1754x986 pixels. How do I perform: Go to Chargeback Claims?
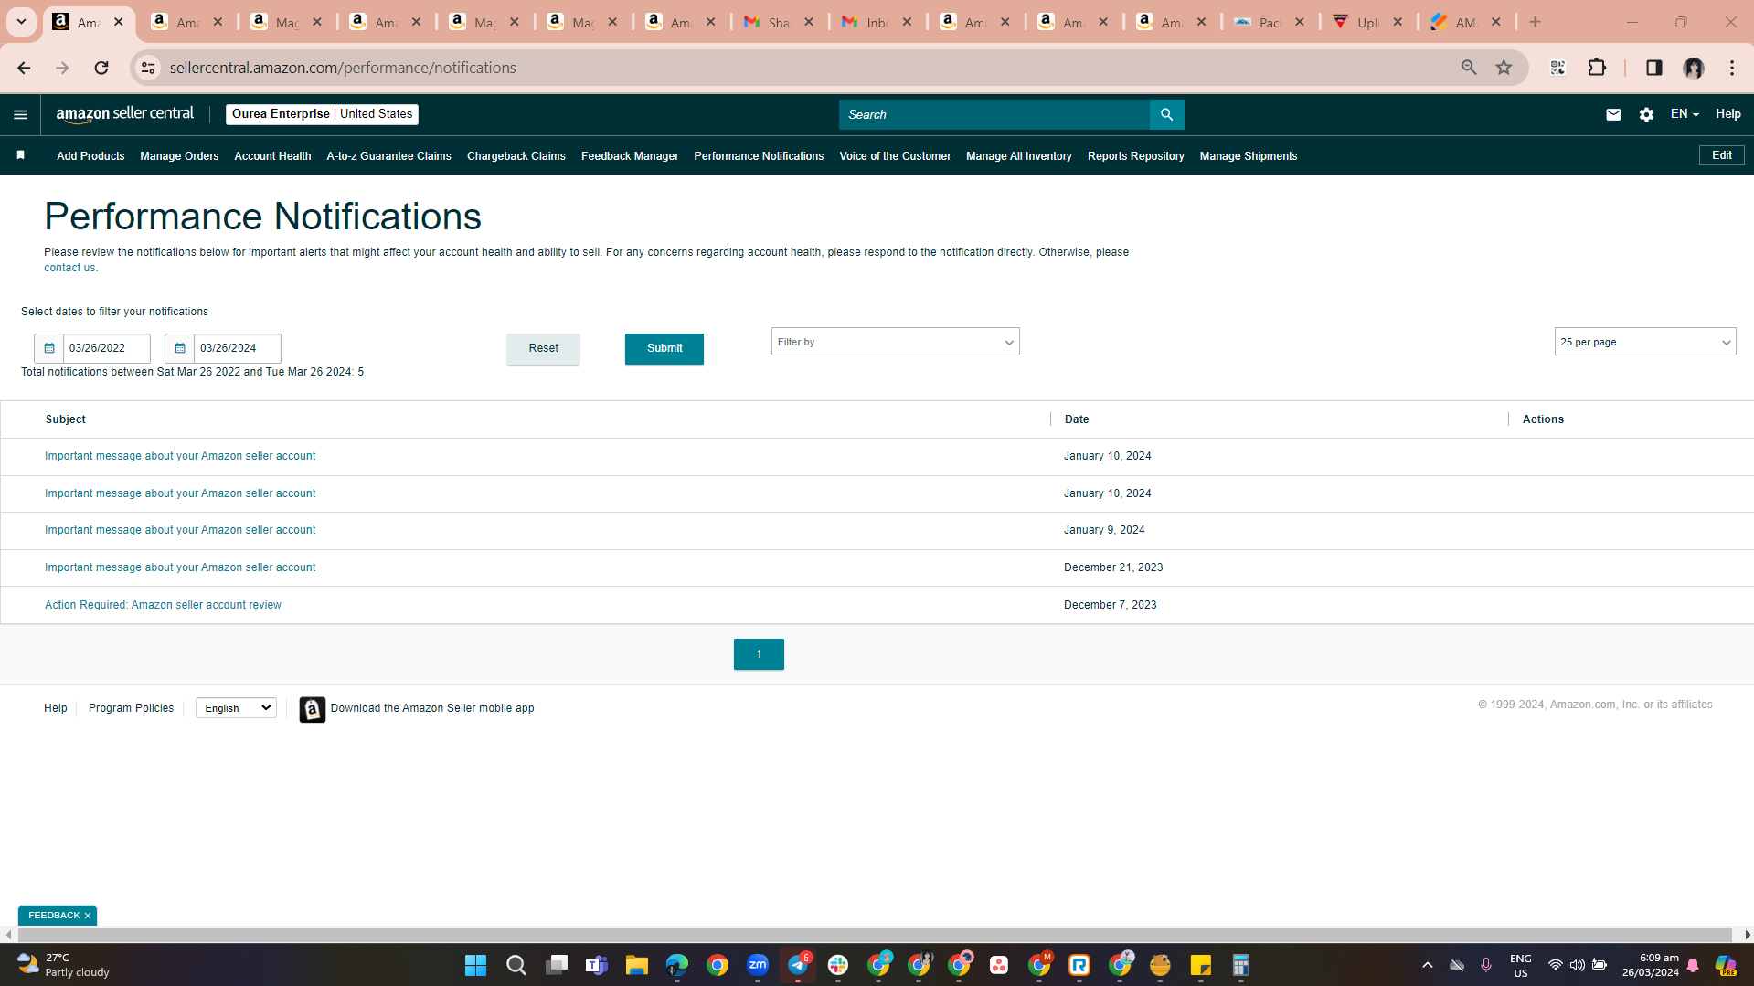click(x=516, y=156)
